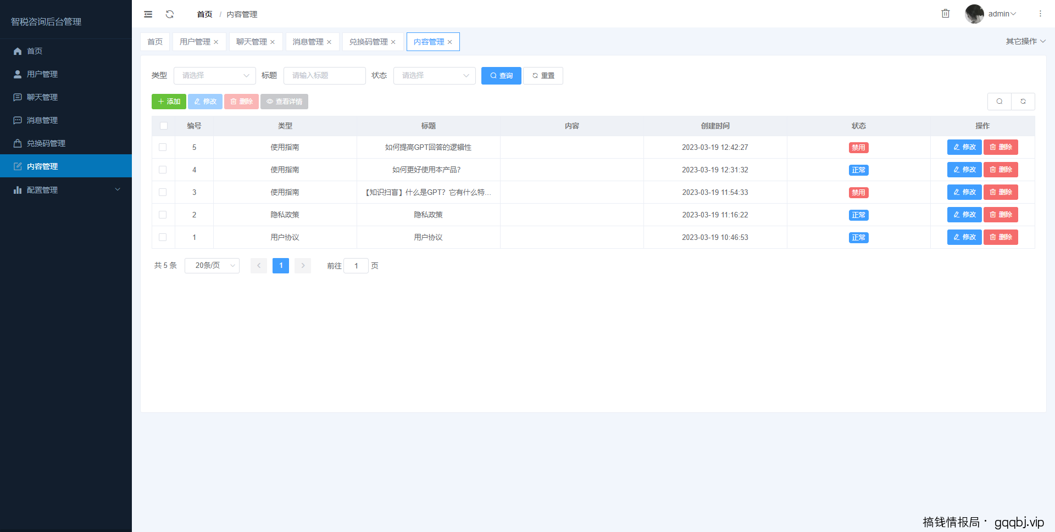Viewport: 1055px width, 532px height.
Task: Check the select-all checkbox in table header
Action: 163,126
